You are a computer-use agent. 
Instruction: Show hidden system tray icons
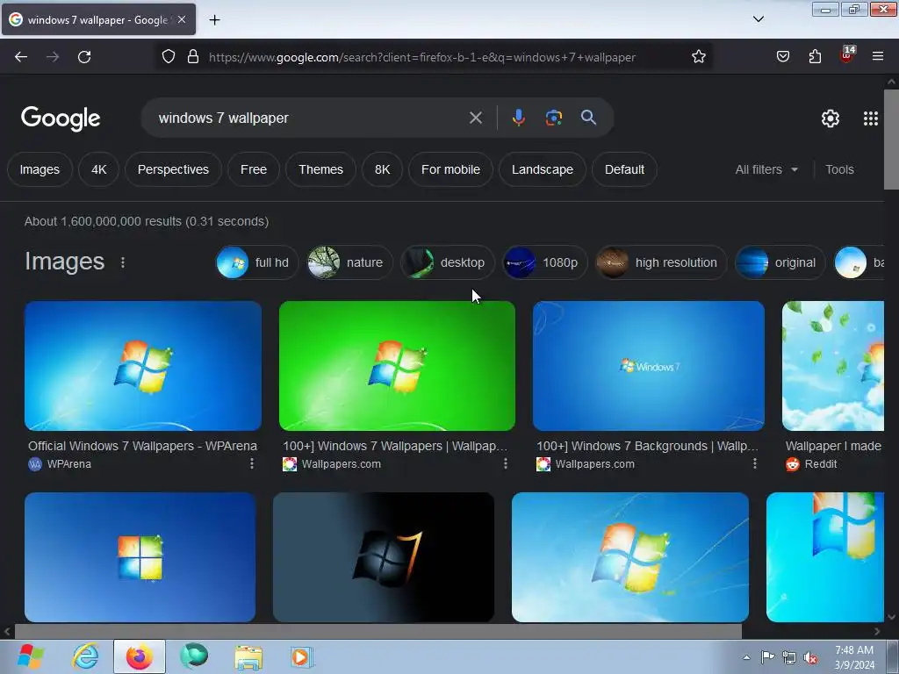[x=746, y=657]
